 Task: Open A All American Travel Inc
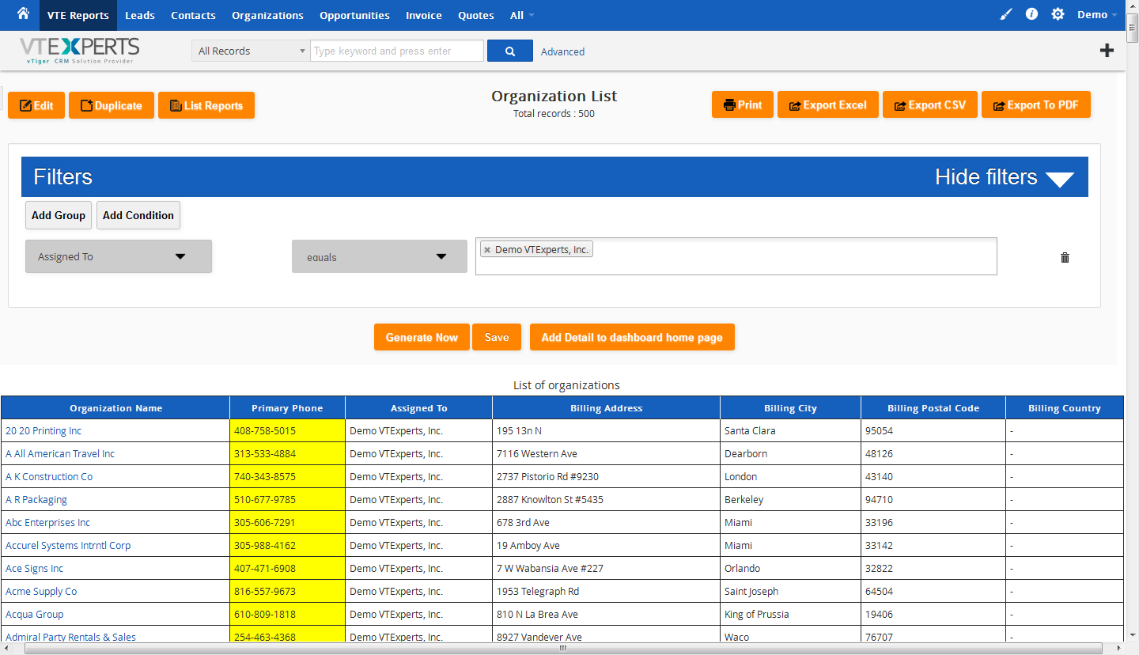pyautogui.click(x=60, y=454)
